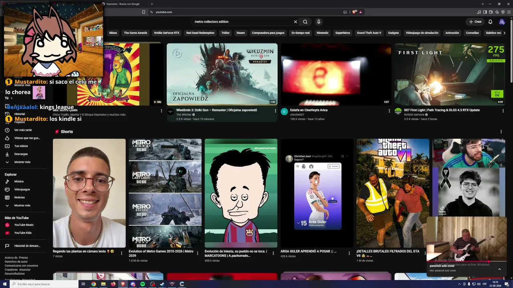Select The Game Awards filter chip
The image size is (513, 288).
(135, 33)
